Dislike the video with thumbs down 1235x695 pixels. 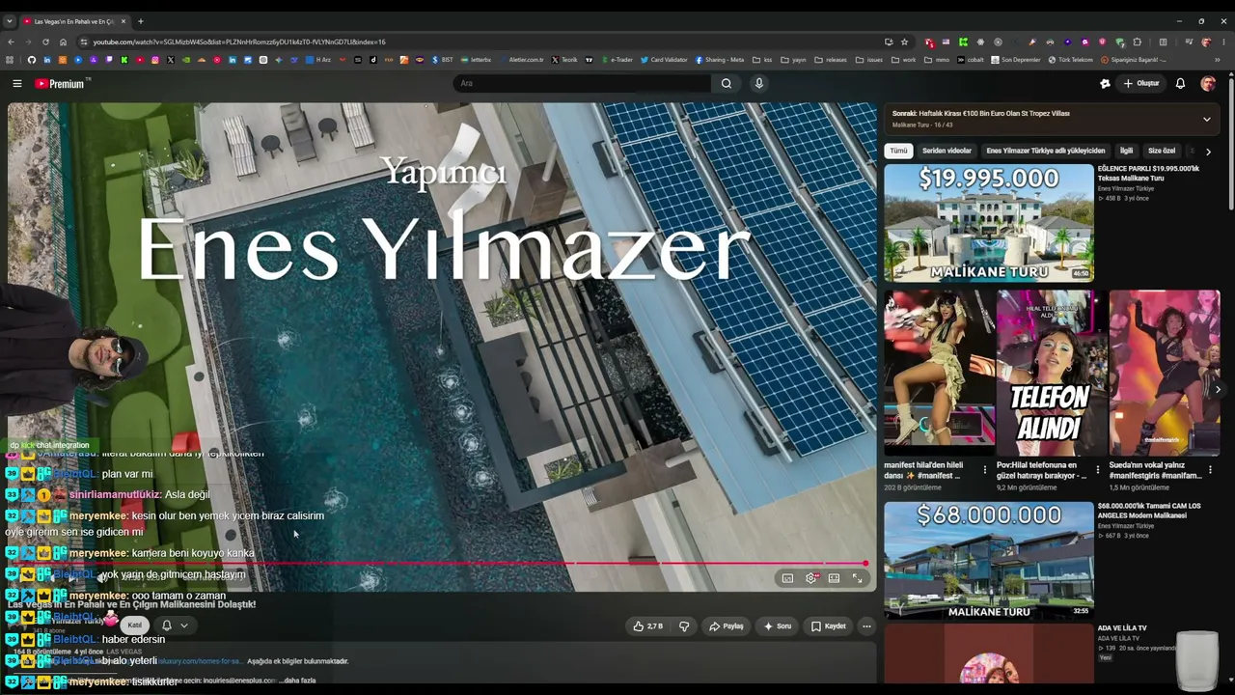click(x=684, y=626)
